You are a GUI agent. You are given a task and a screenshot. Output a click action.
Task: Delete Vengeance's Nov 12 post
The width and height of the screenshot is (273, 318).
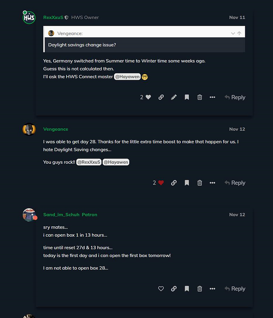tap(199, 183)
